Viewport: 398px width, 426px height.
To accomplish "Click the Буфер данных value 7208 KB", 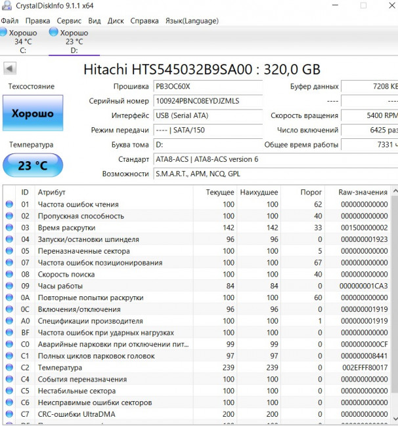I will [x=369, y=87].
